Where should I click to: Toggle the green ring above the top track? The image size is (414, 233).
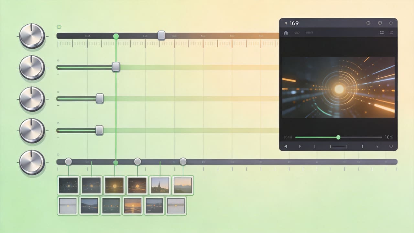pyautogui.click(x=59, y=27)
